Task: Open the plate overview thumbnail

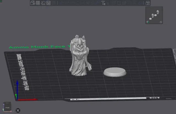Action: [x=154, y=15]
